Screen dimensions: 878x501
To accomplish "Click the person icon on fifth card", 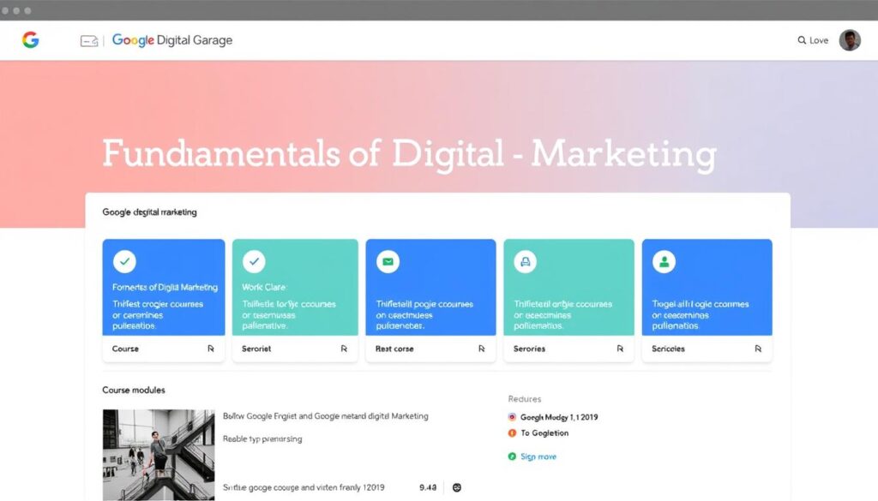I will 664,261.
